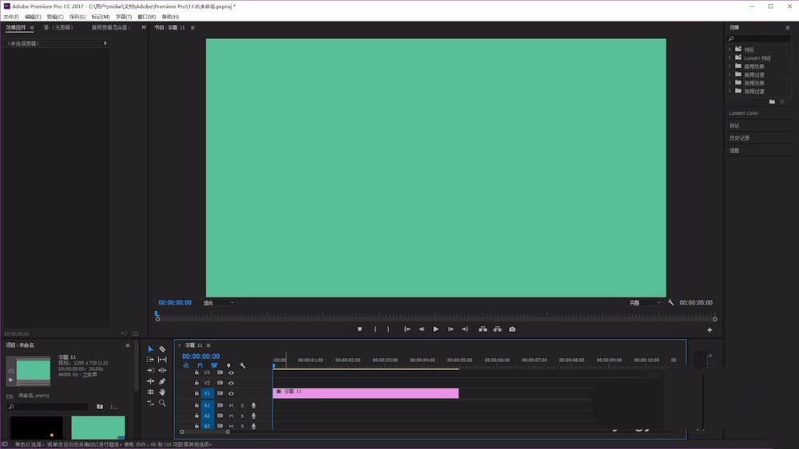The width and height of the screenshot is (799, 449).
Task: Click the 历史记录 history panel
Action: (739, 138)
